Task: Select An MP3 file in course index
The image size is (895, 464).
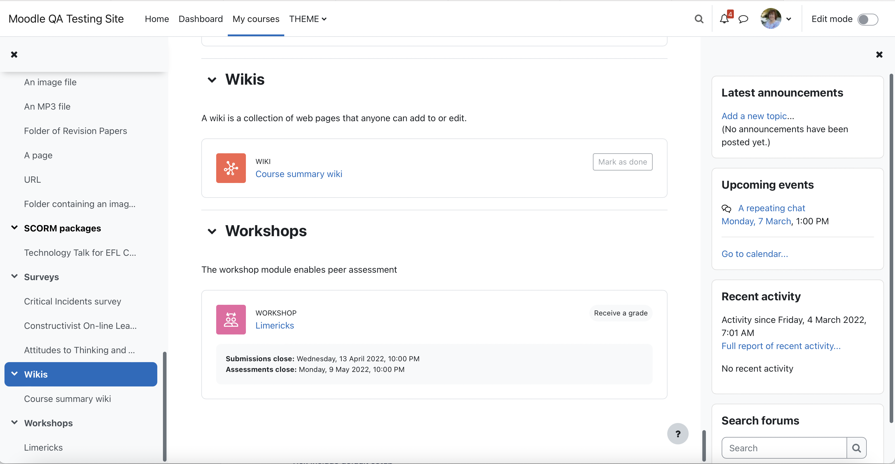Action: 47,107
